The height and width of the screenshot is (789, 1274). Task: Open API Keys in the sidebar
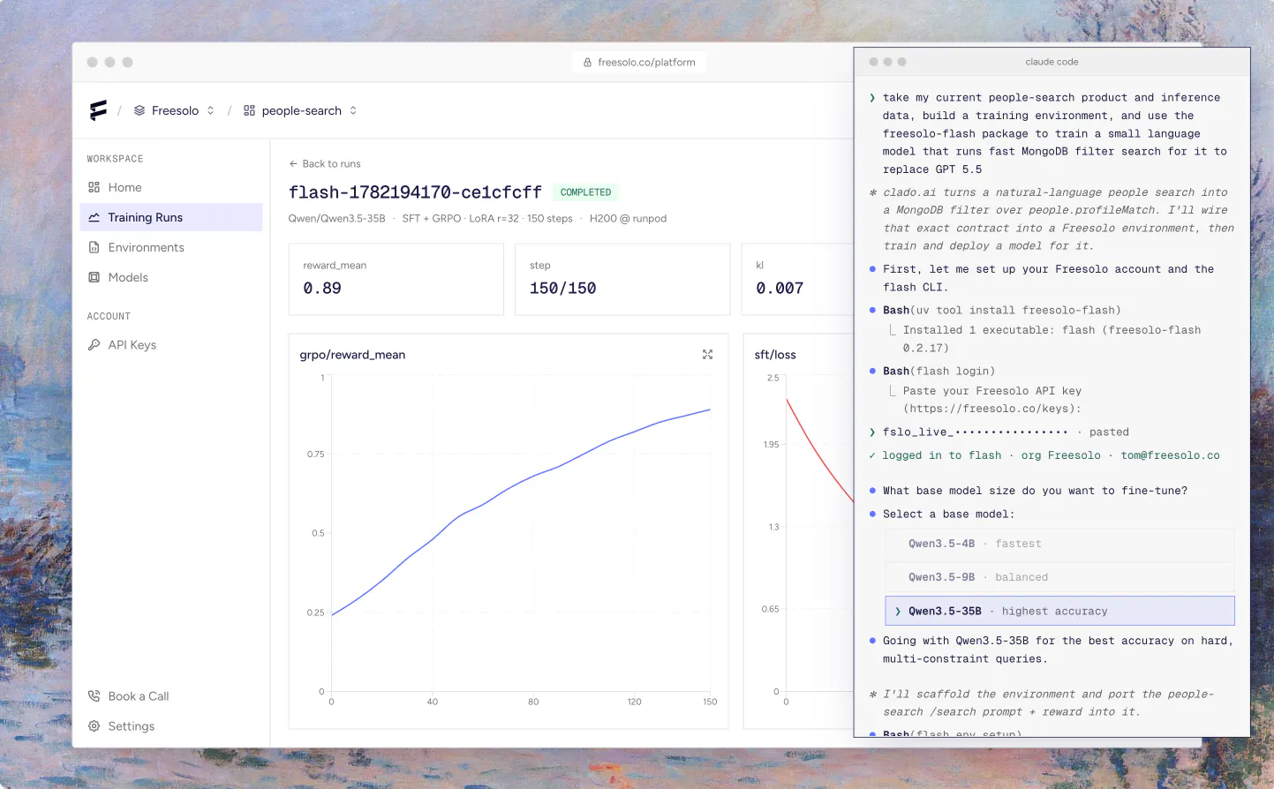click(171, 345)
